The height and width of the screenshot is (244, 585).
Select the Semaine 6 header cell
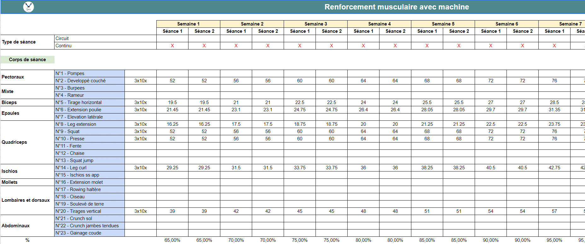coord(507,24)
